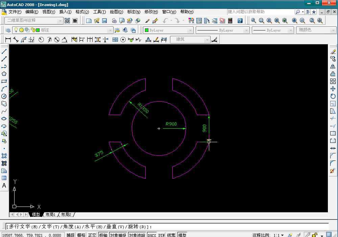Click the Copy object tool
Viewport: 338px width, 237px height.
coord(333,59)
